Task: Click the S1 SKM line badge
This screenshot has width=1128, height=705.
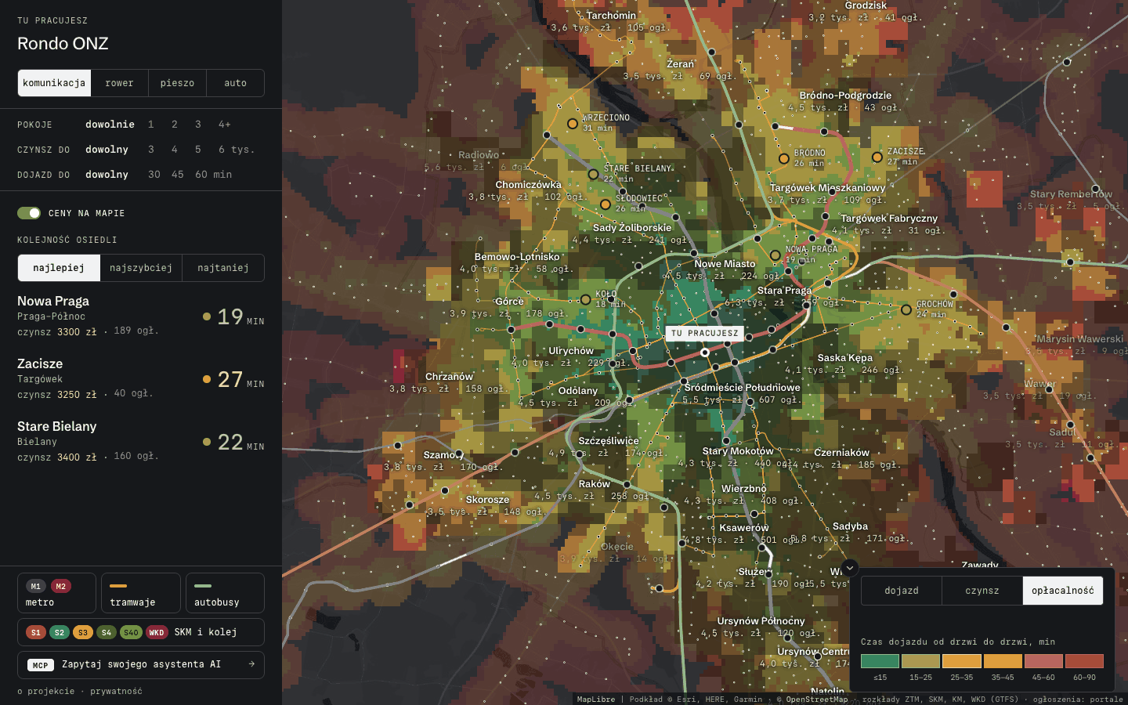Action: click(x=36, y=632)
